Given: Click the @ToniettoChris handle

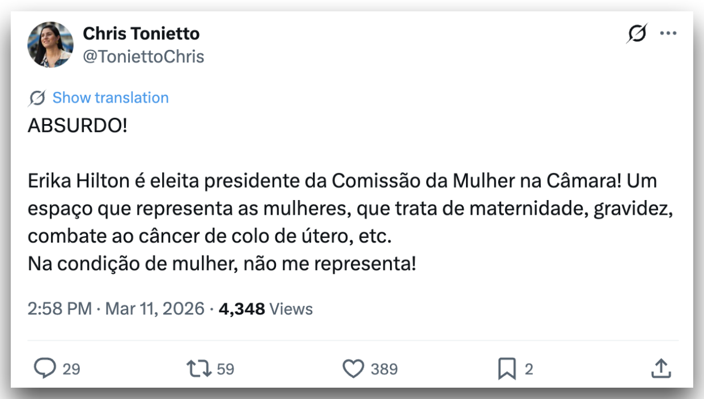Looking at the screenshot, I should pyautogui.click(x=143, y=57).
